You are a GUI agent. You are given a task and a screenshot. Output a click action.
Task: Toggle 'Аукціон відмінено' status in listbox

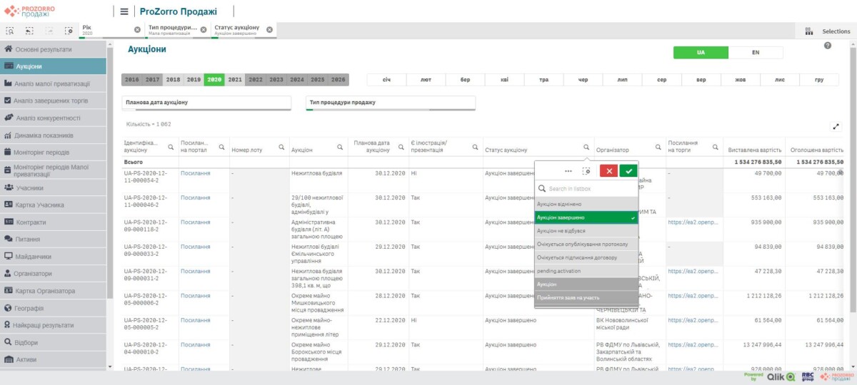[586, 204]
